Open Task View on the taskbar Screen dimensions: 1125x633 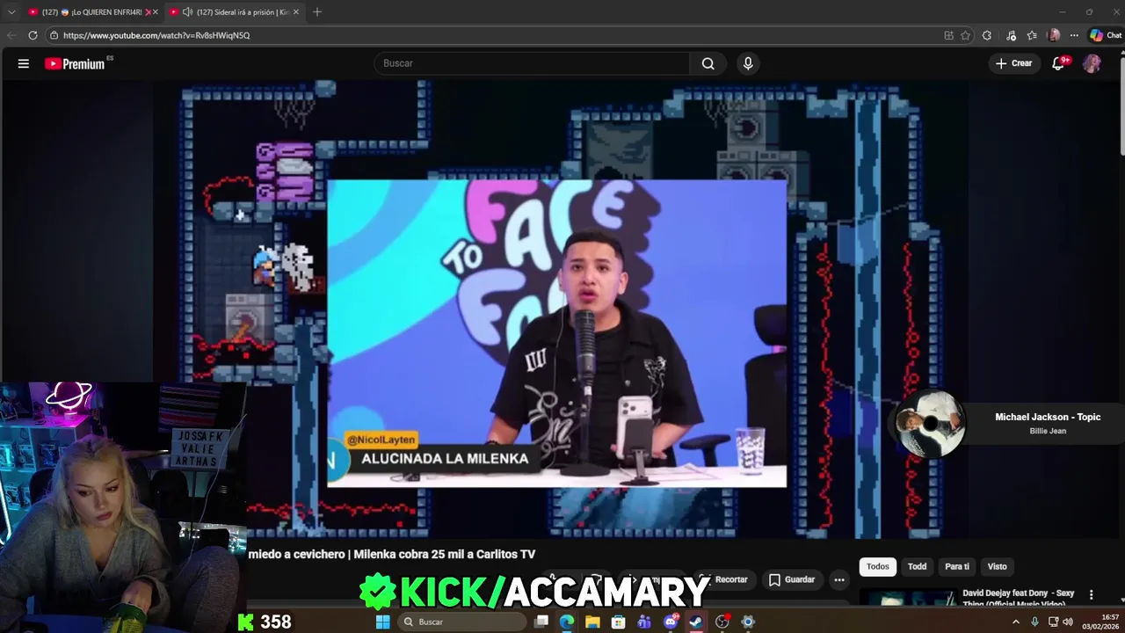pyautogui.click(x=541, y=622)
